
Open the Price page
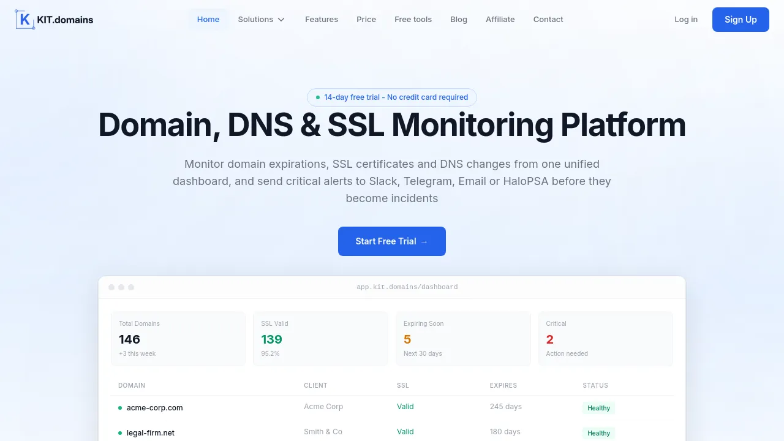coord(366,20)
